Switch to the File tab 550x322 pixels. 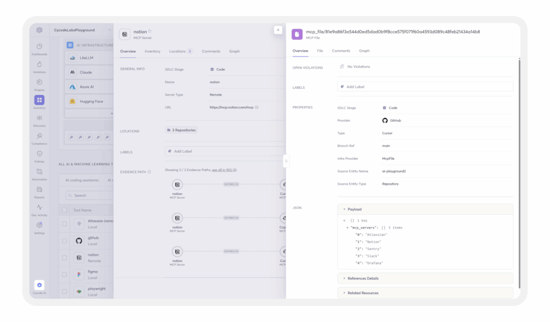pyautogui.click(x=320, y=51)
